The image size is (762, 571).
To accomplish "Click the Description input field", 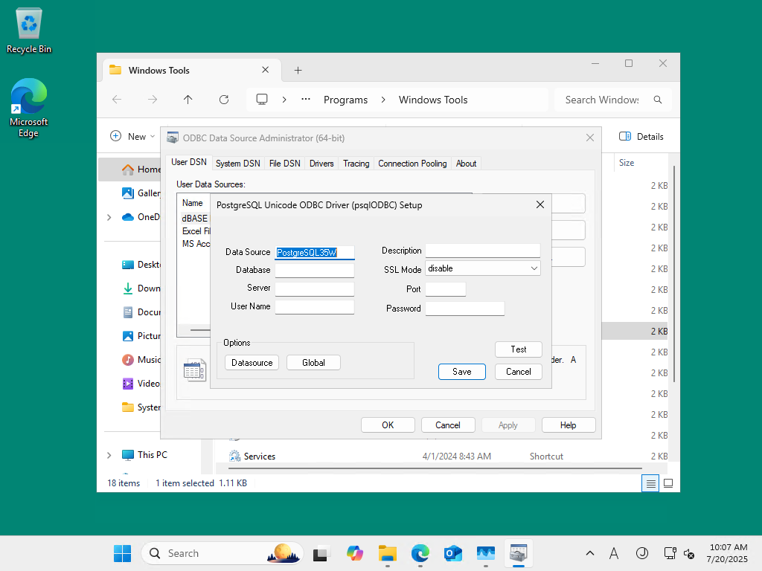I will tap(483, 251).
